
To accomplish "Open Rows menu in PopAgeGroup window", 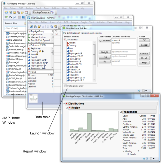I will 52,22.
